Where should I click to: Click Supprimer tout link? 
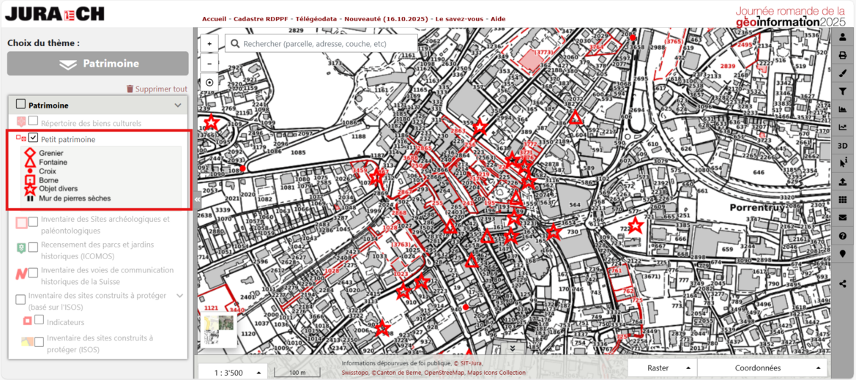157,89
